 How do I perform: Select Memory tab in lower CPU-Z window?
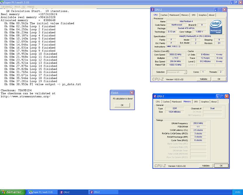click(187, 102)
